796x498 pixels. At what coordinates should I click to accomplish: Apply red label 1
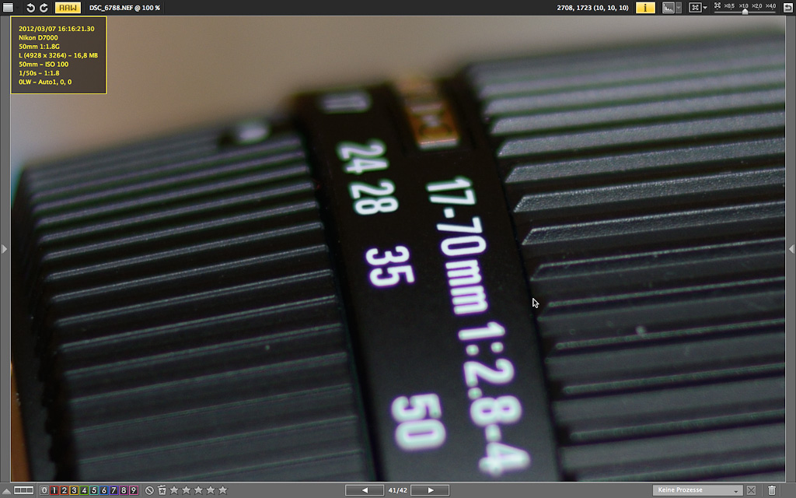coord(54,490)
